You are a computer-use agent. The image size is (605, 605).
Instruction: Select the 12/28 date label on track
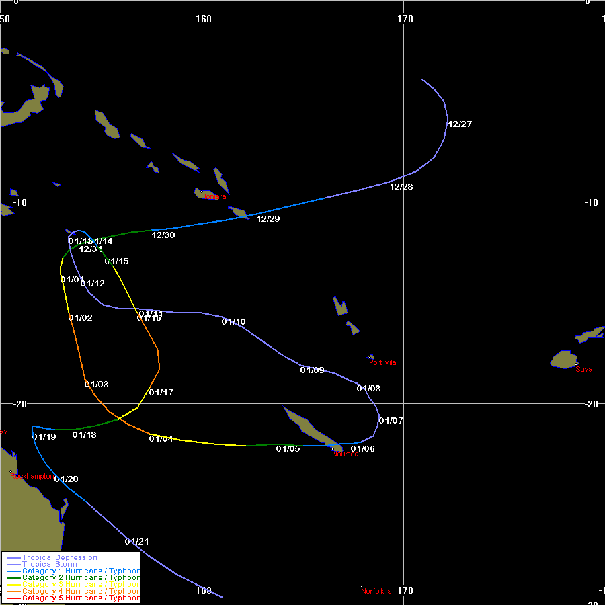(401, 186)
